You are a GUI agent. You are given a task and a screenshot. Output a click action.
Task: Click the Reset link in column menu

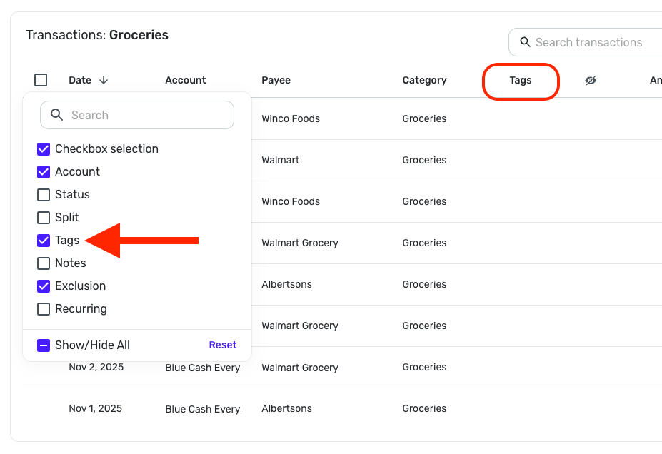pos(222,345)
